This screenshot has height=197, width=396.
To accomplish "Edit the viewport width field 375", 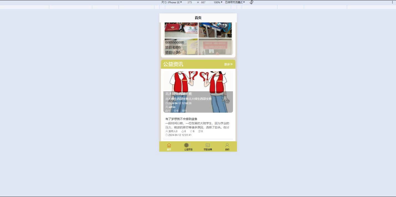I will coord(189,2).
